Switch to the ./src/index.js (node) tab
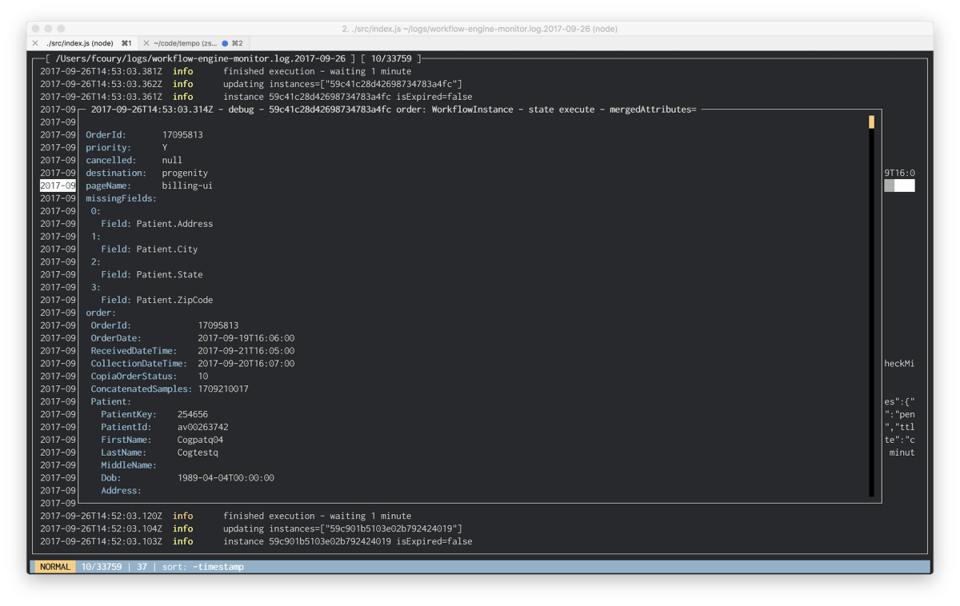 [80, 44]
